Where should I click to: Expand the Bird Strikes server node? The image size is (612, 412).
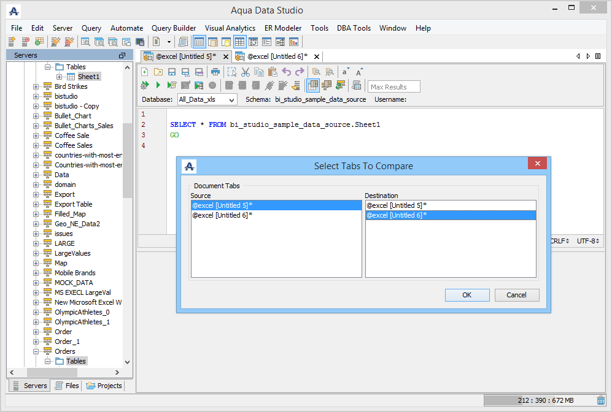coord(36,86)
